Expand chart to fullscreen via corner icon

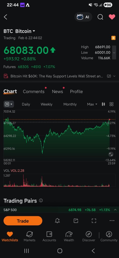[x=111, y=154]
